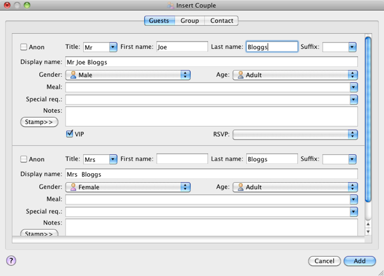Viewport: 384px width, 276px height.
Task: Click the adult person icon in second Age field
Action: pos(240,187)
